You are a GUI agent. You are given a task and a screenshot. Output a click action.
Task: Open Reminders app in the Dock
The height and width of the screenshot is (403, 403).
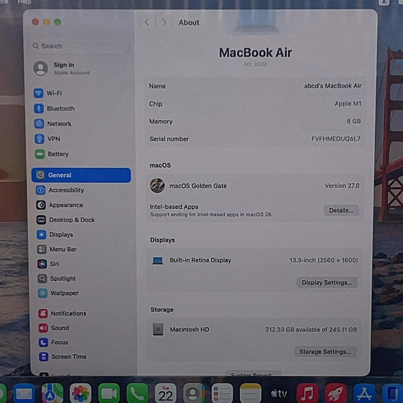pos(222,394)
